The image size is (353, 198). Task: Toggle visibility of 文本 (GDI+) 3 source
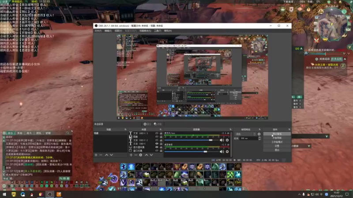pos(157,133)
